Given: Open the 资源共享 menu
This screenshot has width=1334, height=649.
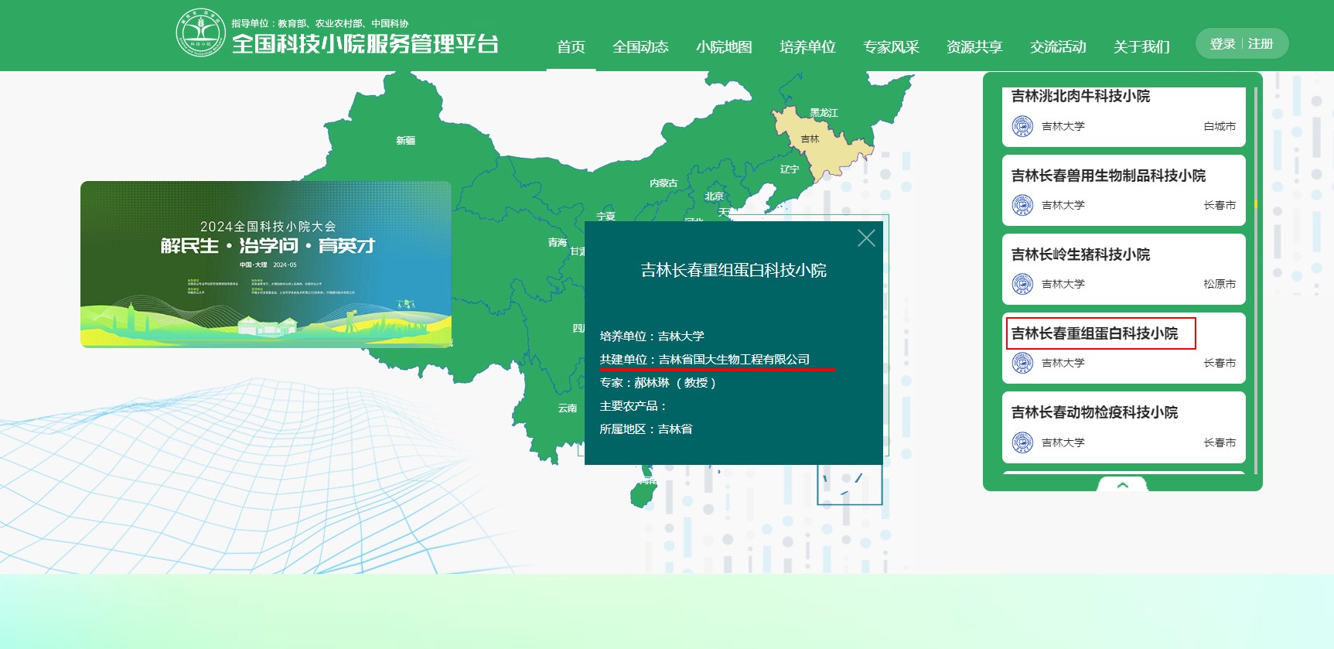Looking at the screenshot, I should pos(974,47).
